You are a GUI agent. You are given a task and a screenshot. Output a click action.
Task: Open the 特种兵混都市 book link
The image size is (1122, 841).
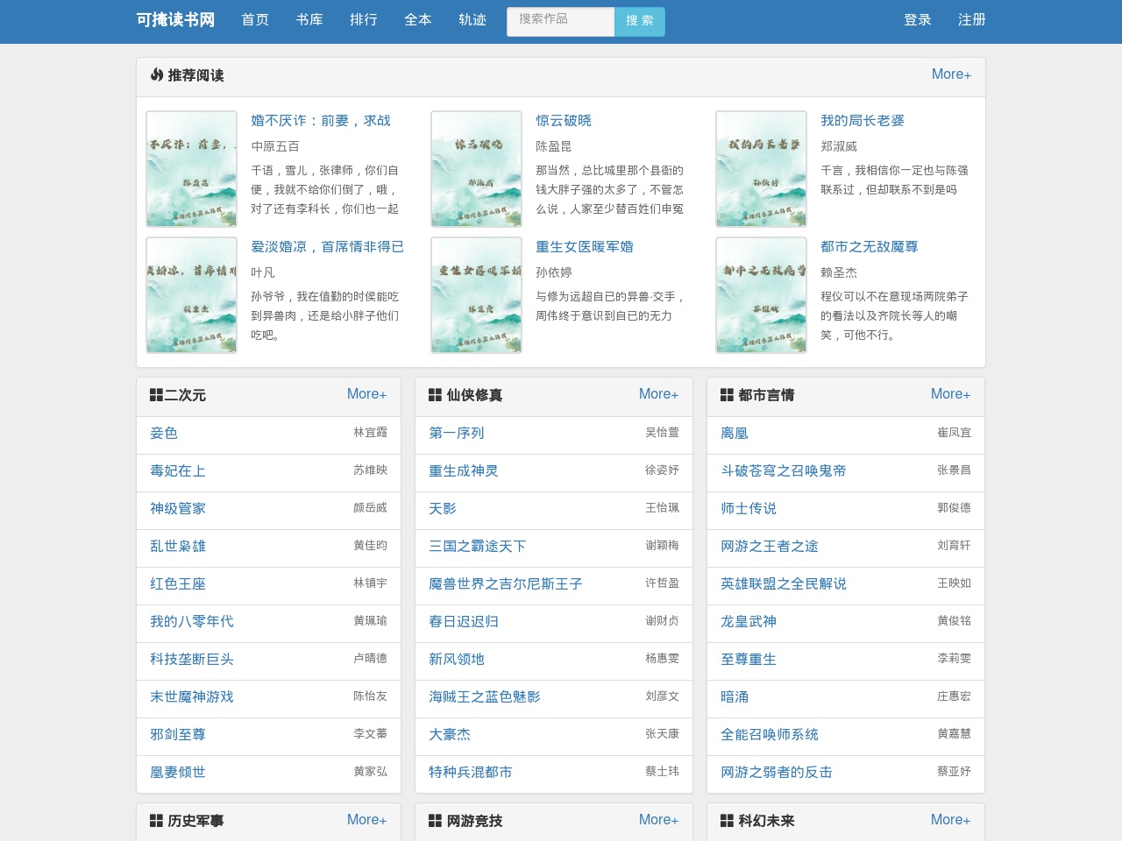[x=471, y=772]
